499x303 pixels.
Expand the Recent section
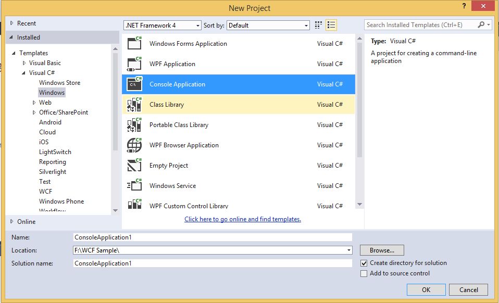(12, 23)
